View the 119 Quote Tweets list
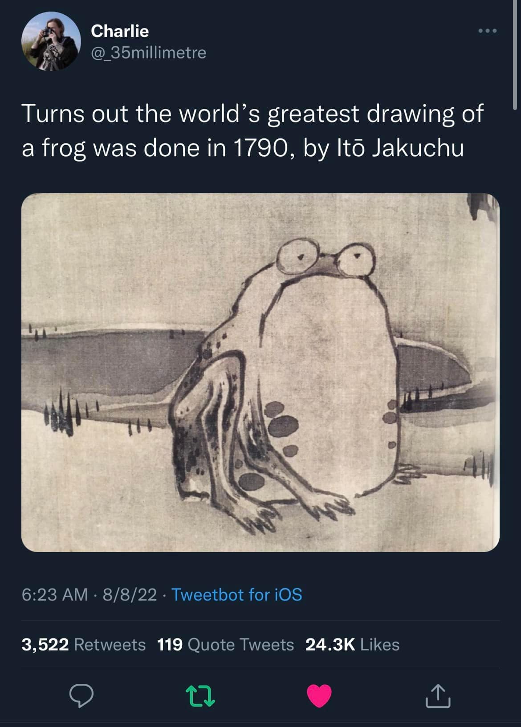The width and height of the screenshot is (521, 727). [x=225, y=645]
